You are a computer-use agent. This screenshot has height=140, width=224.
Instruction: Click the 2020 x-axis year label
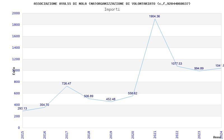[x=133, y=135]
